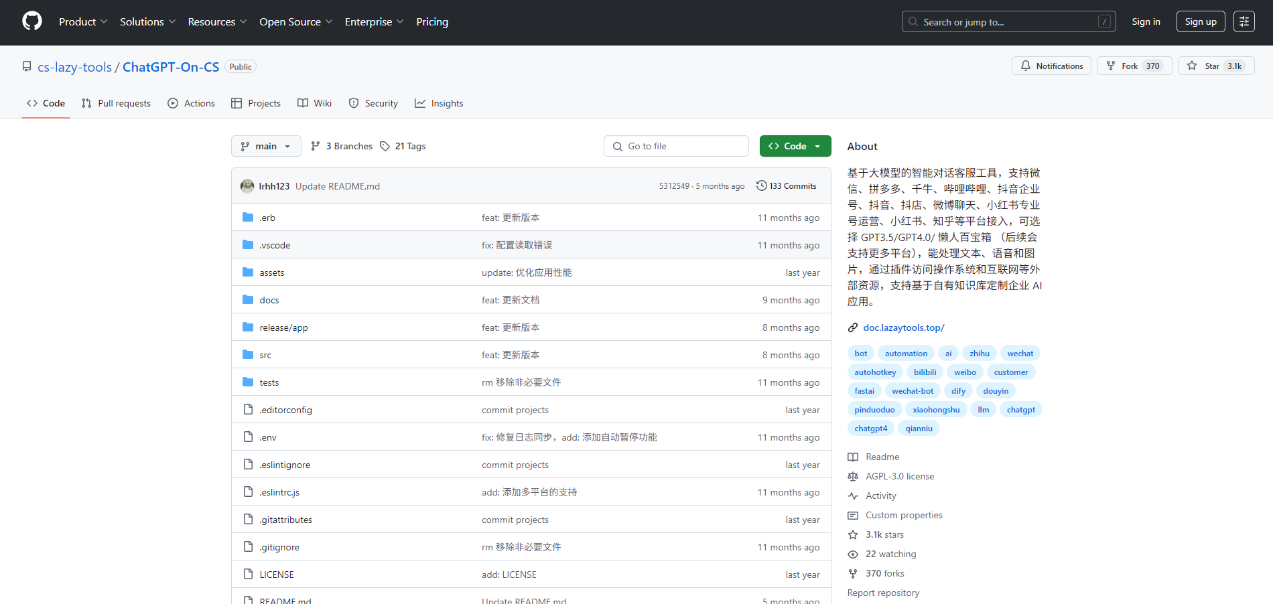Switch to the Insights tab
The image size is (1273, 604).
point(439,103)
